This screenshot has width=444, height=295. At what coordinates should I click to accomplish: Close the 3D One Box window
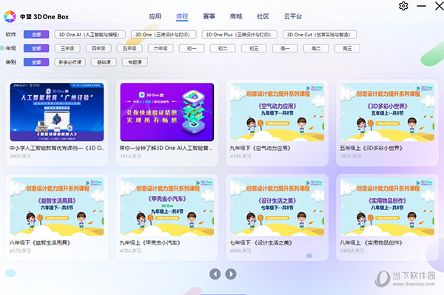point(439,6)
